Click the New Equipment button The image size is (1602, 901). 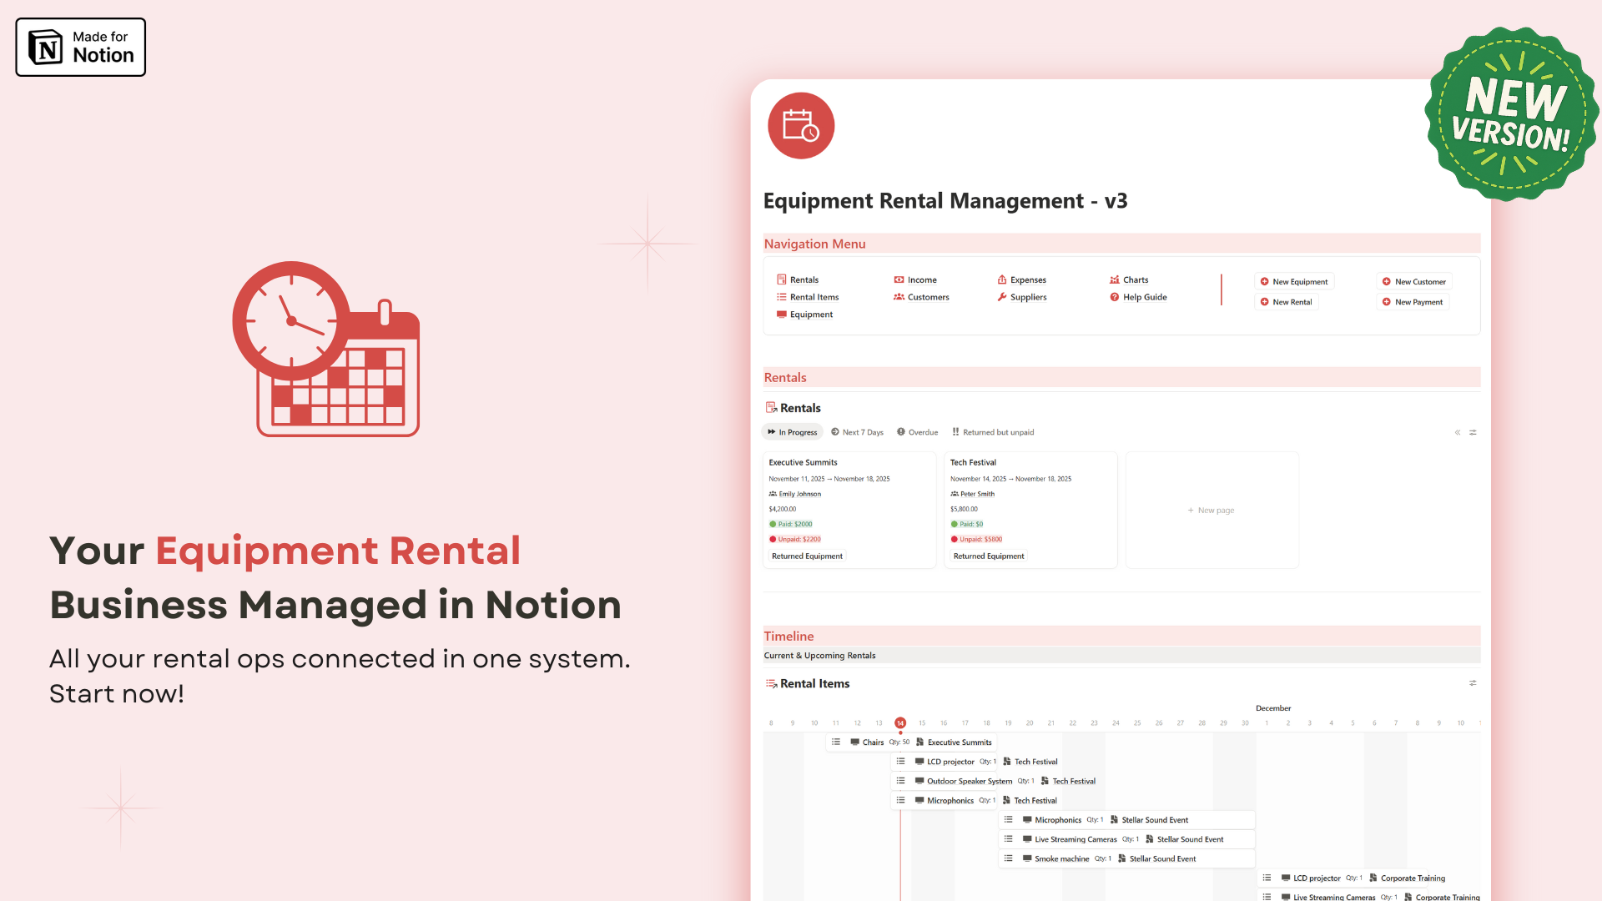(1294, 281)
